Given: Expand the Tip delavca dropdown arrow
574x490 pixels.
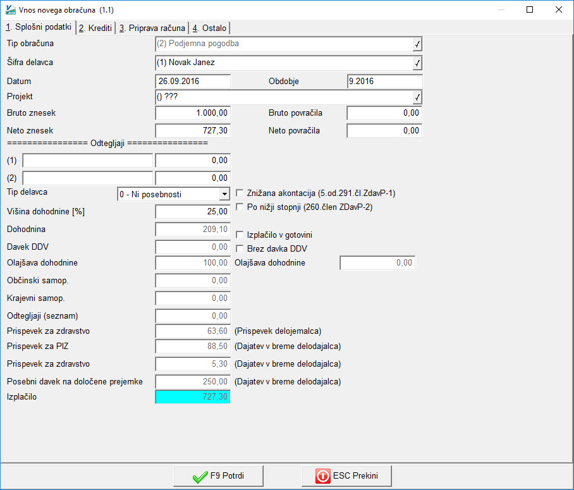Looking at the screenshot, I should 224,194.
